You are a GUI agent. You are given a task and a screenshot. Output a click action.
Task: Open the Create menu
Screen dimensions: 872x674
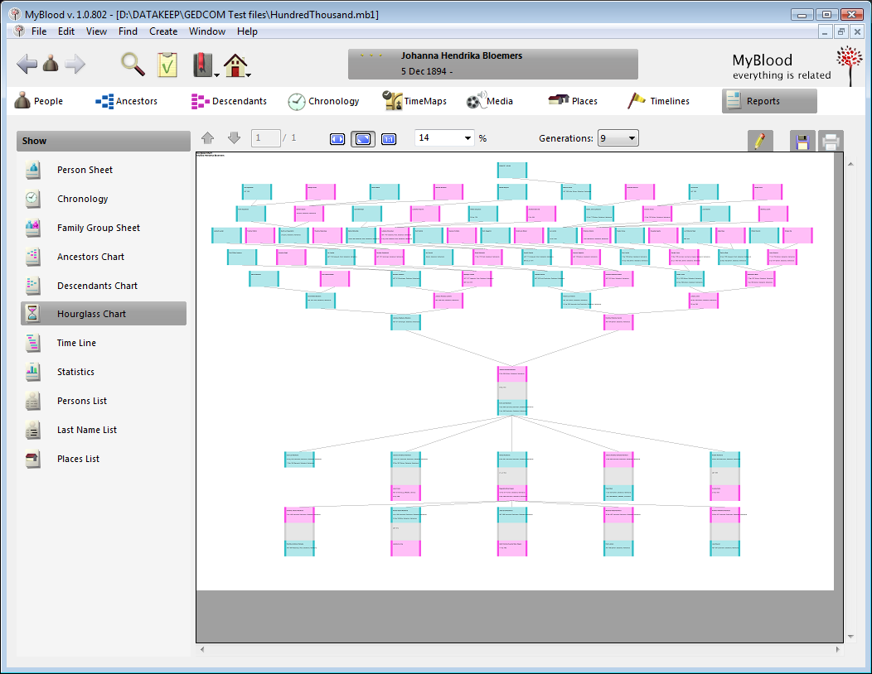coord(163,31)
